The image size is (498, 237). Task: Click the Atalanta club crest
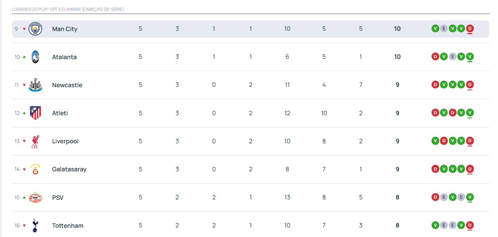pyautogui.click(x=35, y=57)
